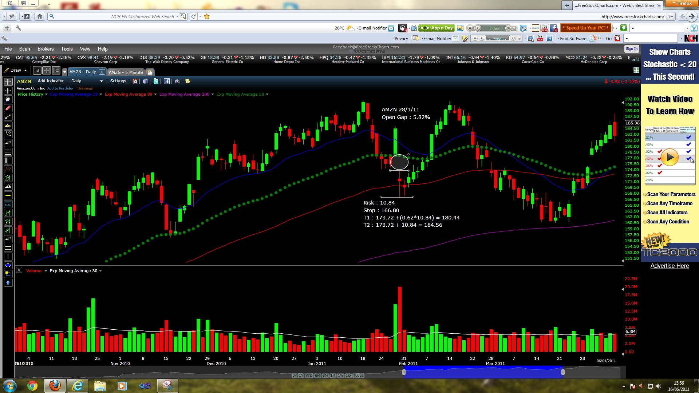Close the AMZN - Daily tab
Image resolution: width=699 pixels, height=393 pixels.
pos(102,72)
